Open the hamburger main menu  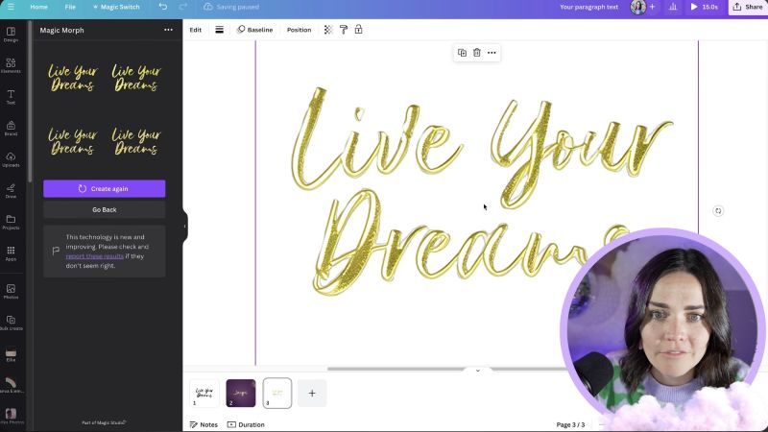(x=11, y=7)
